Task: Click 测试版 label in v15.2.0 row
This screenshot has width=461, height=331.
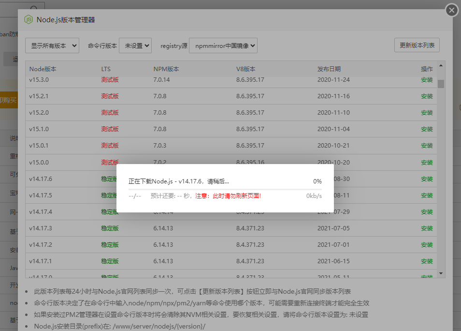Action: coord(110,113)
